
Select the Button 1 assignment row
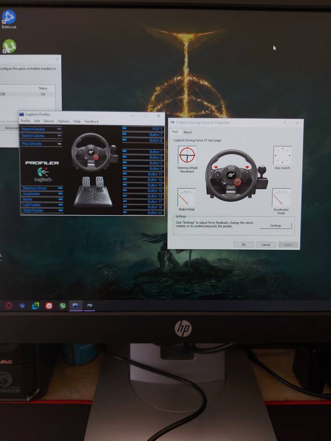pos(143,152)
